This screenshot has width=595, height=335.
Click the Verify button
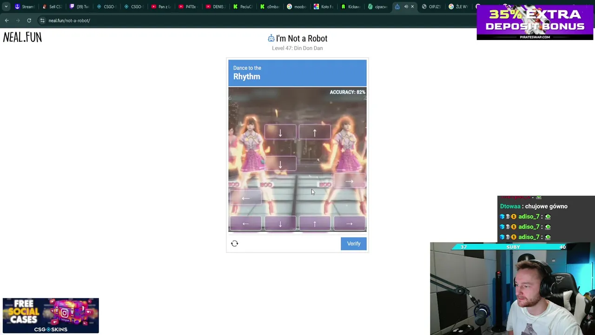tap(353, 243)
